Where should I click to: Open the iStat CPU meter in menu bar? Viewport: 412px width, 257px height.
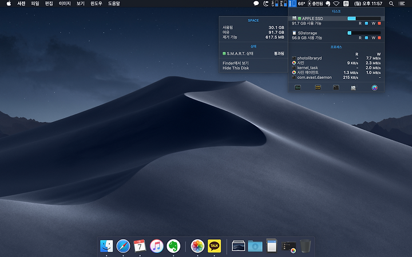275,3
